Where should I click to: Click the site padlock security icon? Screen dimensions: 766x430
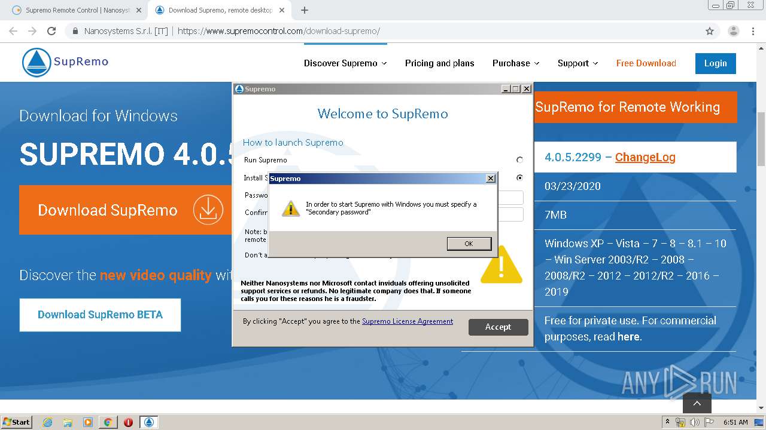pos(75,31)
